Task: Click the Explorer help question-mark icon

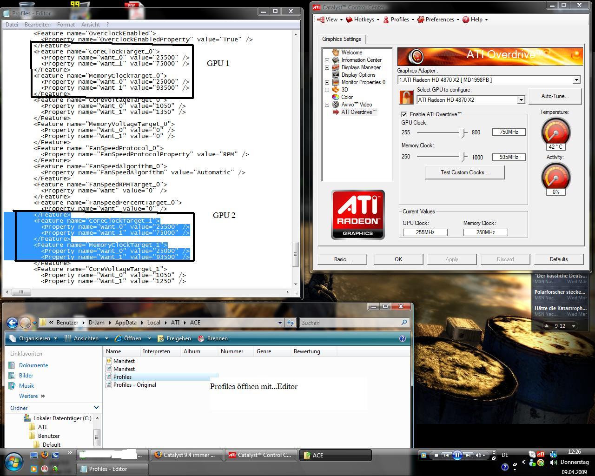Action: [x=403, y=338]
